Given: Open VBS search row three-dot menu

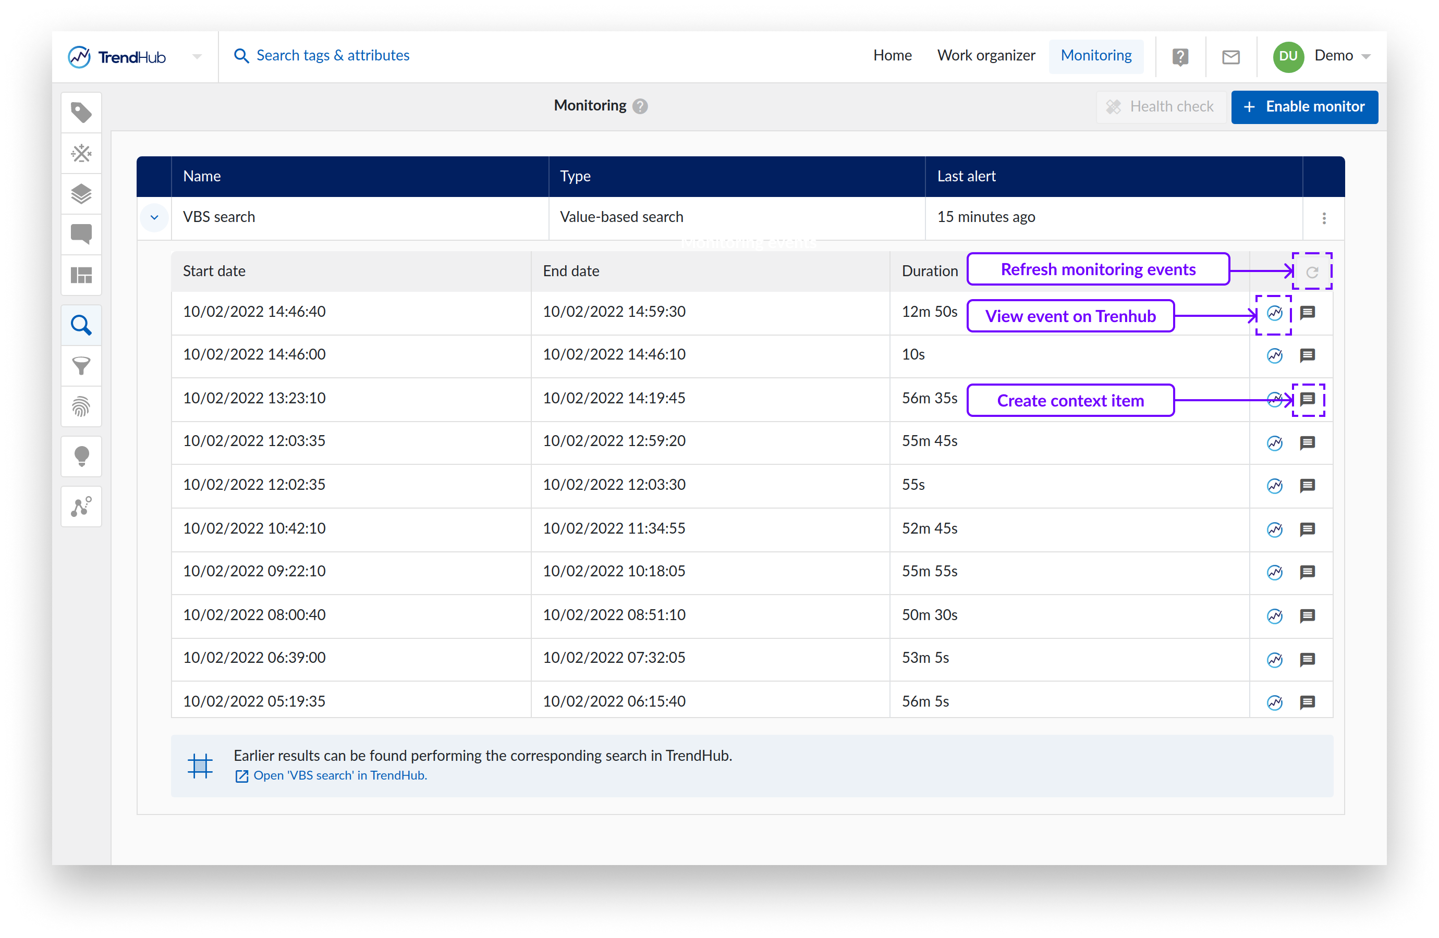Looking at the screenshot, I should tap(1324, 218).
